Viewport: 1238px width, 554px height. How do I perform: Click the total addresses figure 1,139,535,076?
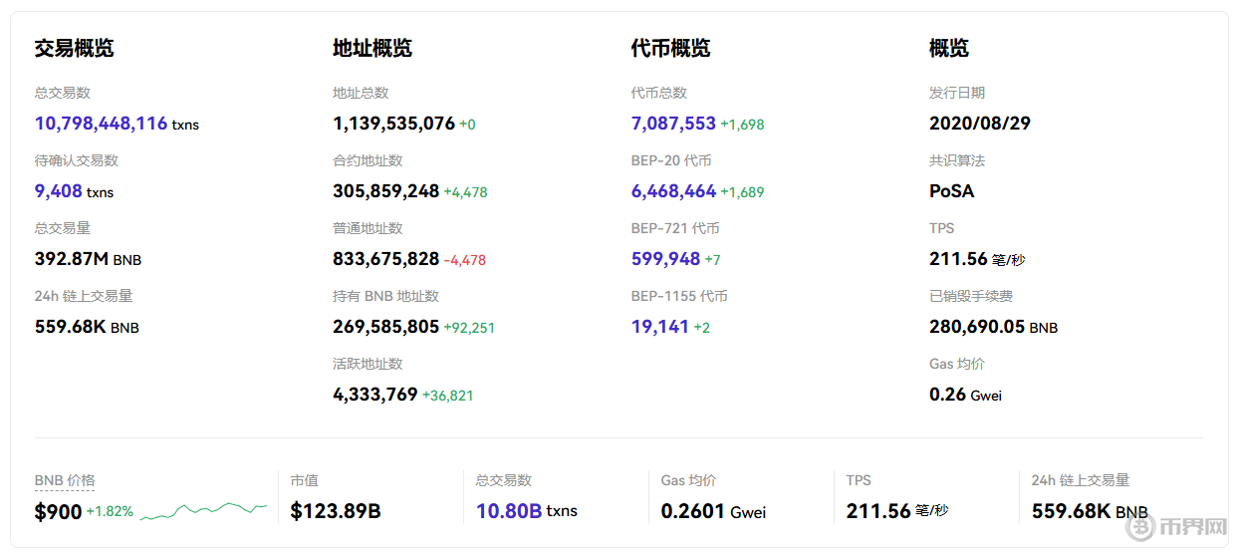[x=393, y=124]
